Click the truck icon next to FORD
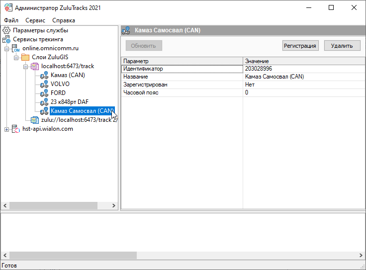The width and height of the screenshot is (366, 270). click(x=44, y=93)
